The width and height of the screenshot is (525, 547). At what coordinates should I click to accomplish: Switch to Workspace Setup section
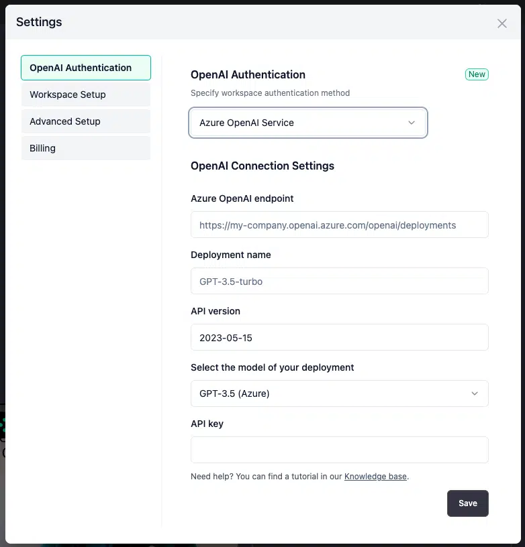(x=86, y=95)
